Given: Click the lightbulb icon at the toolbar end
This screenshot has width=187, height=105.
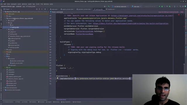Looking at the screenshot, I should click(x=186, y=6).
